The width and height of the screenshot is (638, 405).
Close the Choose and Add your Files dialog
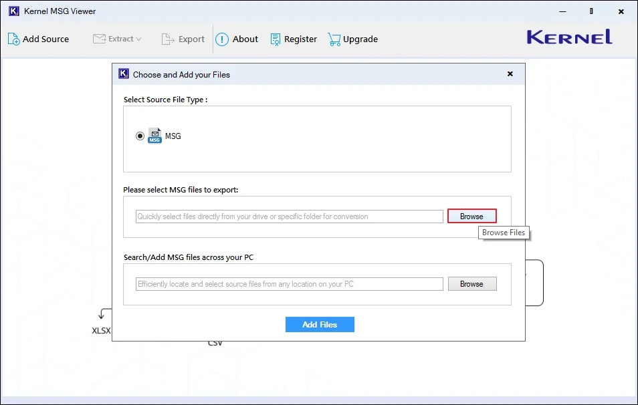point(510,74)
